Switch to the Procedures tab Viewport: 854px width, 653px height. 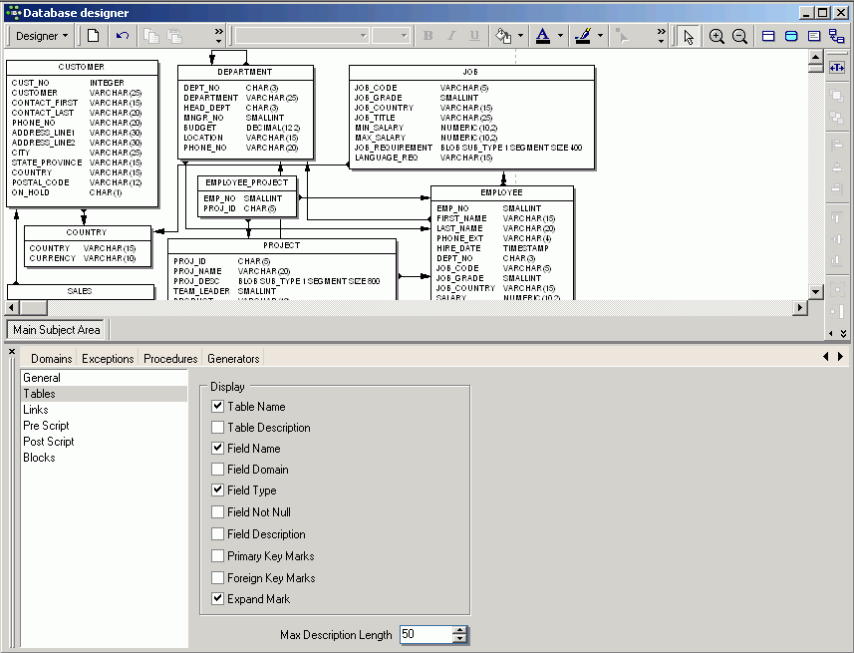tap(170, 359)
